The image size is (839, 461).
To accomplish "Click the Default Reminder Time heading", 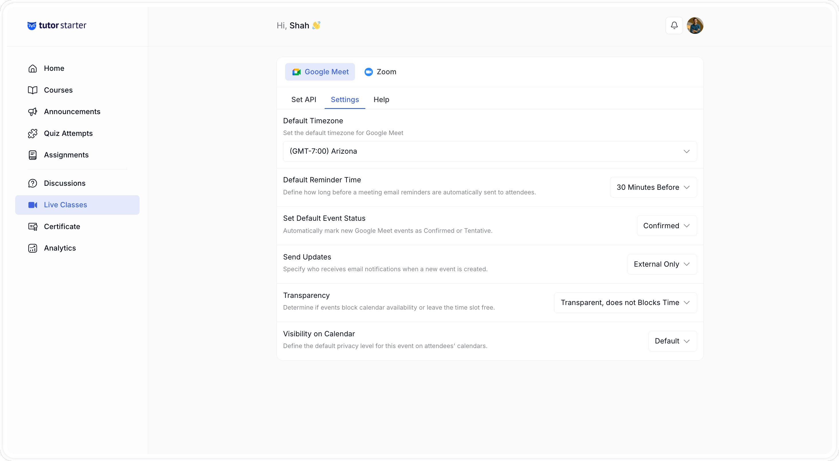I will 322,180.
